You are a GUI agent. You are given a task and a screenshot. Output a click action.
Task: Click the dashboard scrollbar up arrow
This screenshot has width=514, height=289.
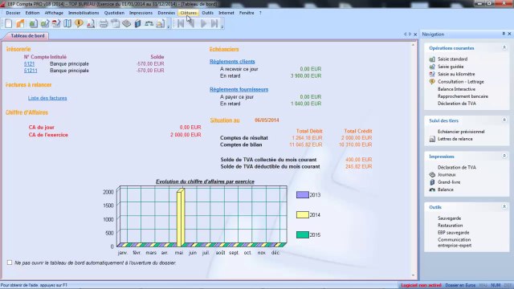click(x=413, y=45)
